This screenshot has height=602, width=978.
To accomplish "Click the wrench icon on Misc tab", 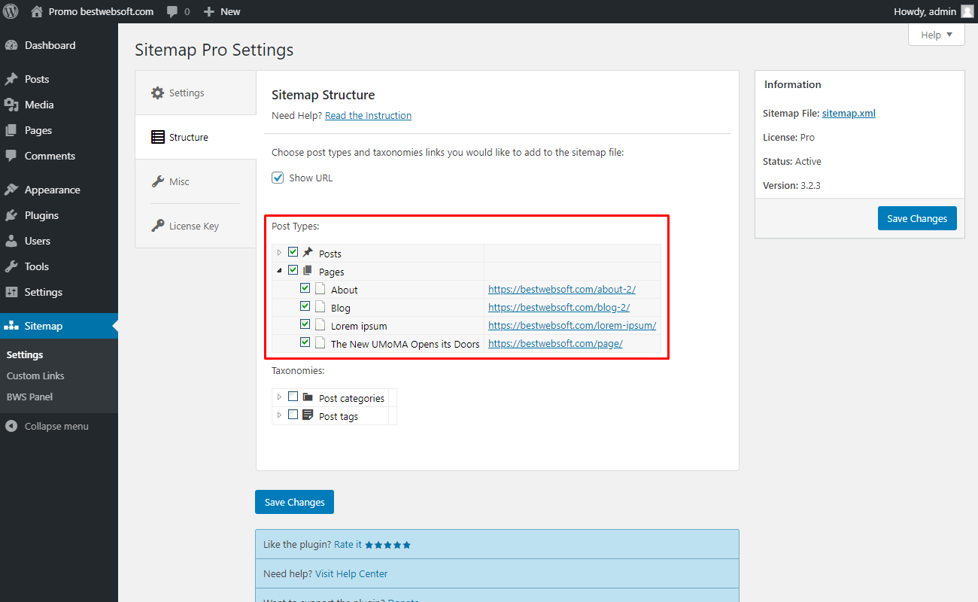I will [x=157, y=181].
